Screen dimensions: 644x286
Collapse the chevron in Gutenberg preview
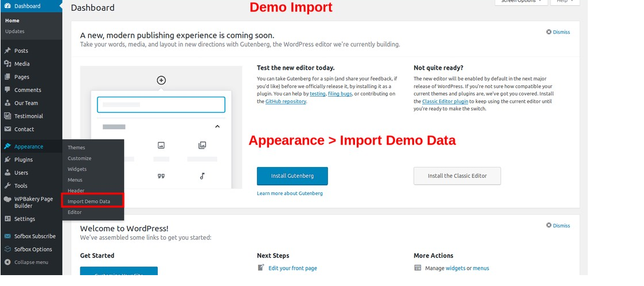[217, 126]
